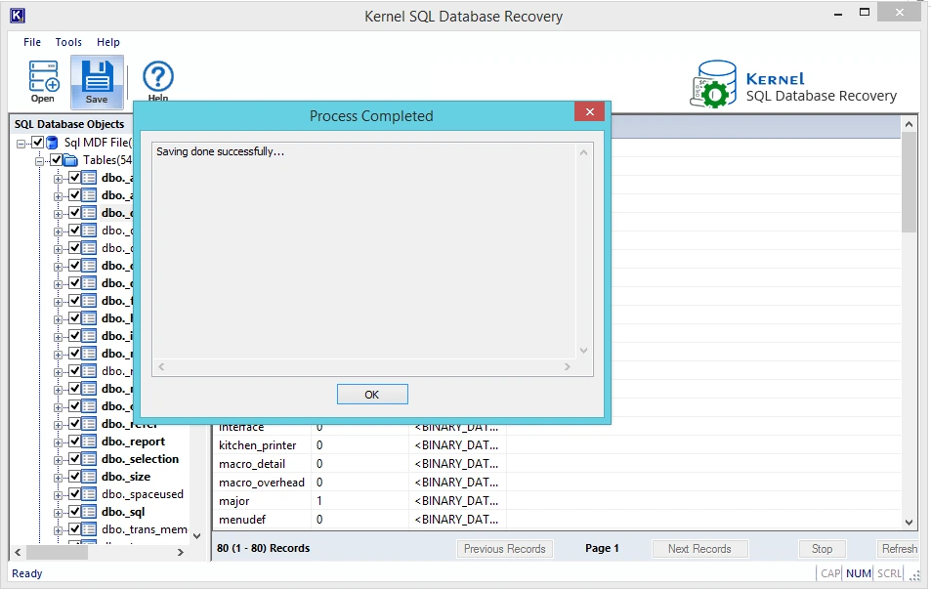
Task: Click the object tree horizontal scrollbar
Action: coord(99,552)
